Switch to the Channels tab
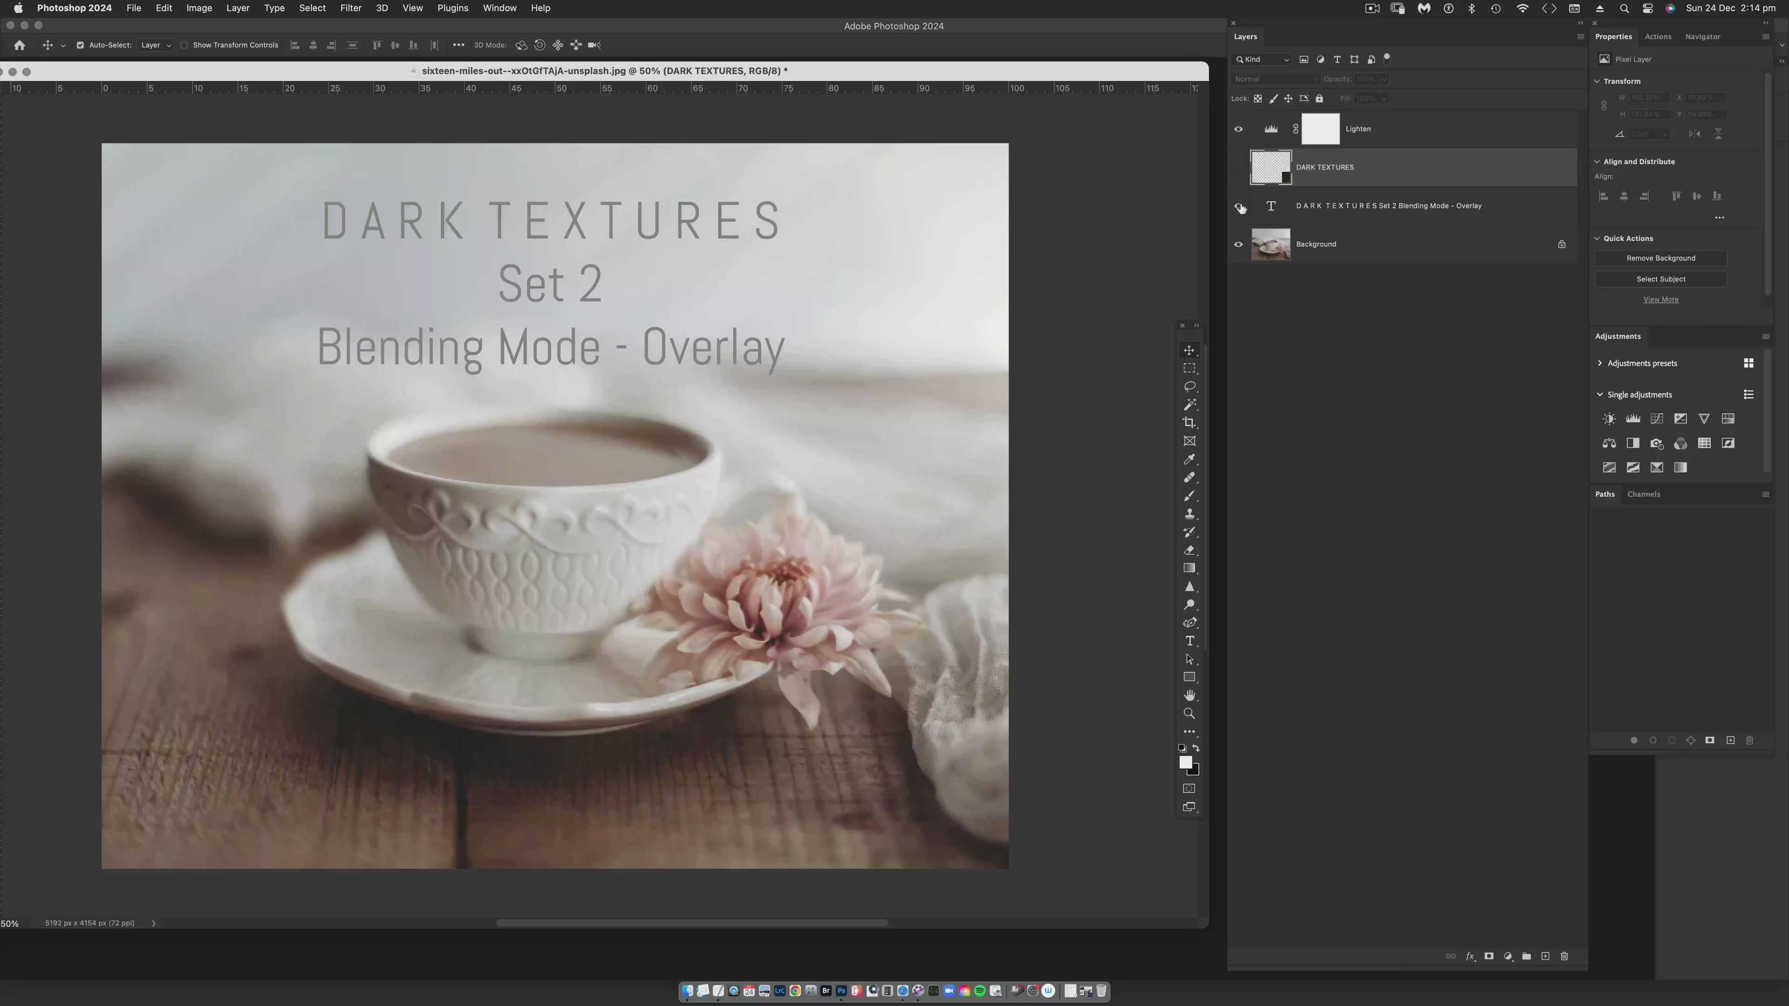 point(1644,494)
